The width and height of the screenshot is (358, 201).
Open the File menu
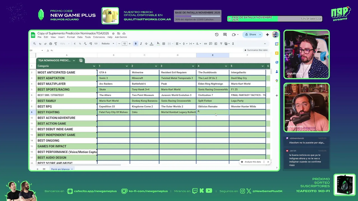pos(39,37)
